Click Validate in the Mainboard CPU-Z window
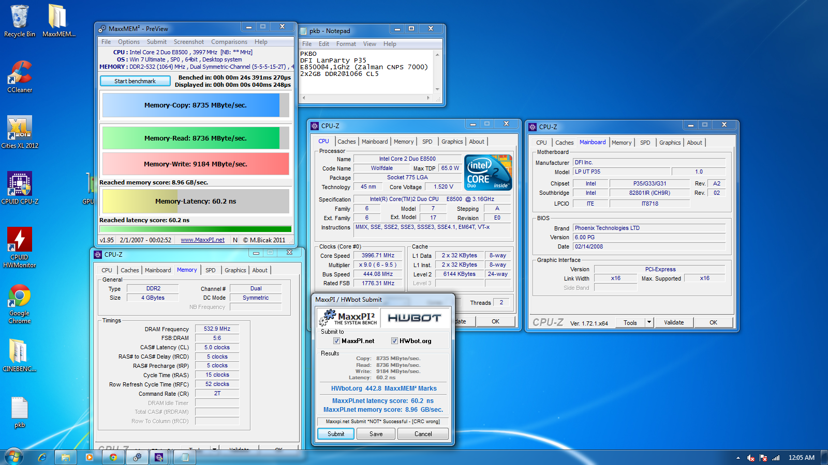Screen dimensions: 828x465 (674, 322)
